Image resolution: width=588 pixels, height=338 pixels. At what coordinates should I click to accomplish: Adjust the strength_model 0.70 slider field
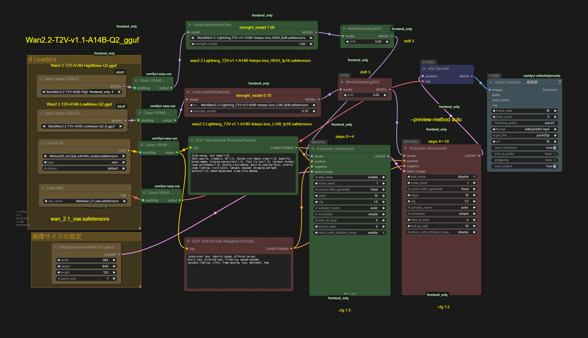[252, 111]
